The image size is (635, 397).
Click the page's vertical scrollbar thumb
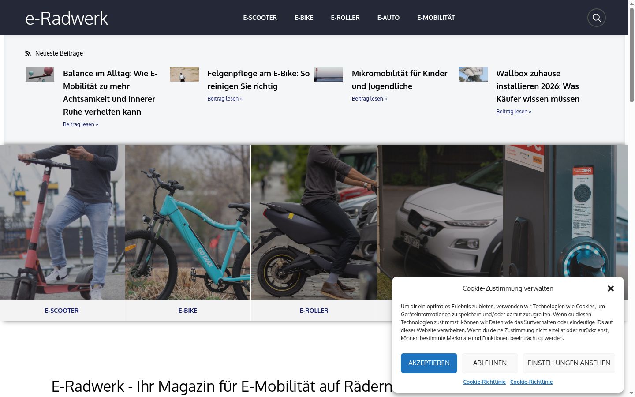(x=631, y=55)
